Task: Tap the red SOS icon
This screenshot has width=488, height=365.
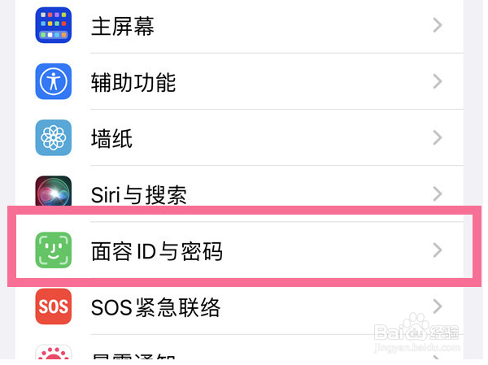Action: pos(54,306)
